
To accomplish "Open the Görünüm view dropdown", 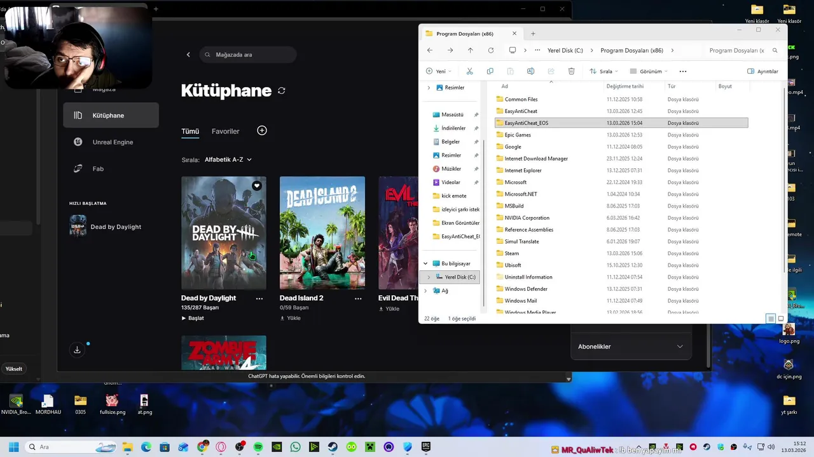I will point(649,71).
